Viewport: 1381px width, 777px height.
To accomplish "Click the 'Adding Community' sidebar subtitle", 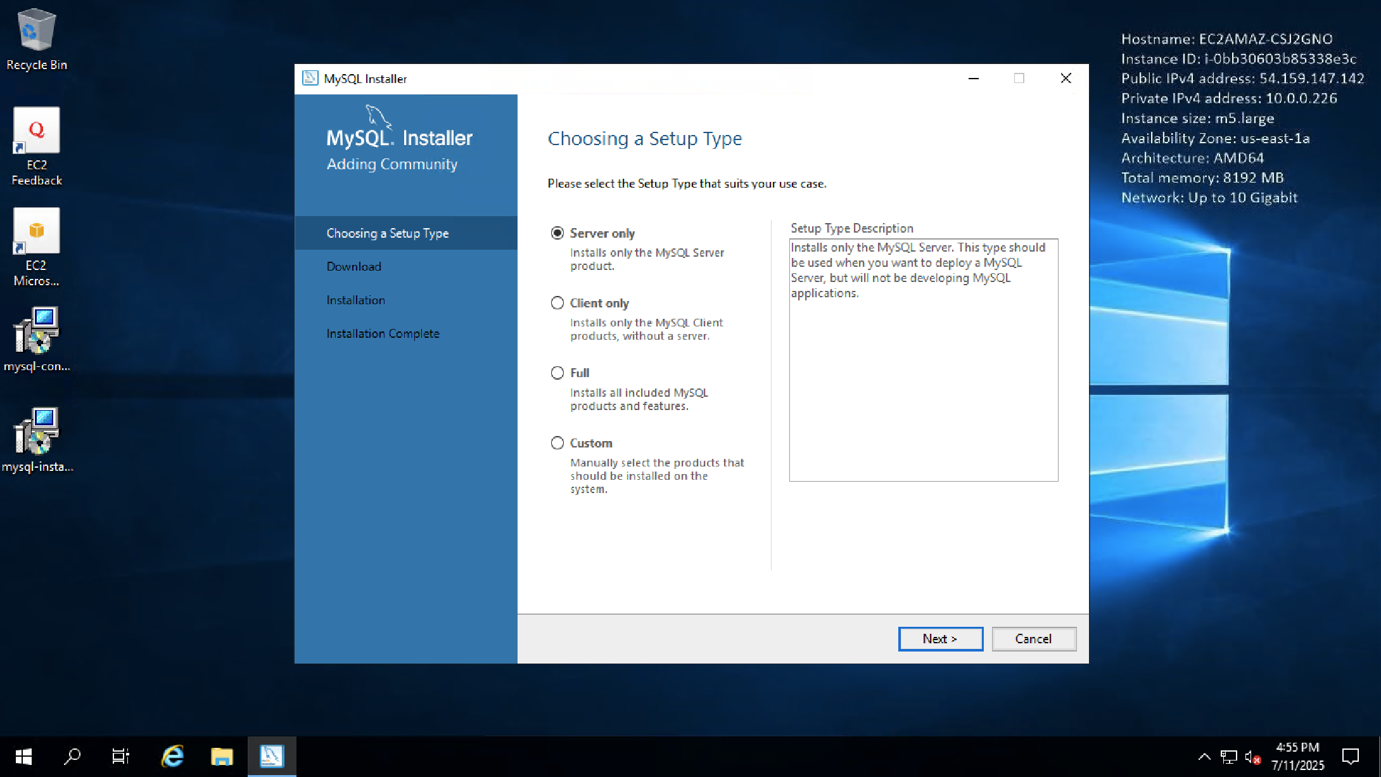I will (392, 164).
